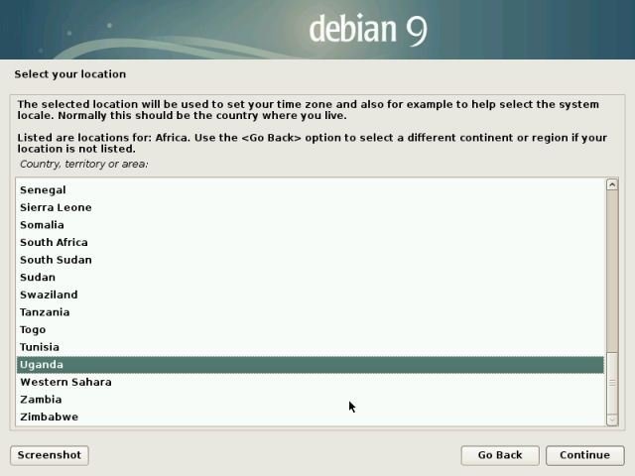
Task: Choose Sierra Leone as location
Action: [311, 207]
